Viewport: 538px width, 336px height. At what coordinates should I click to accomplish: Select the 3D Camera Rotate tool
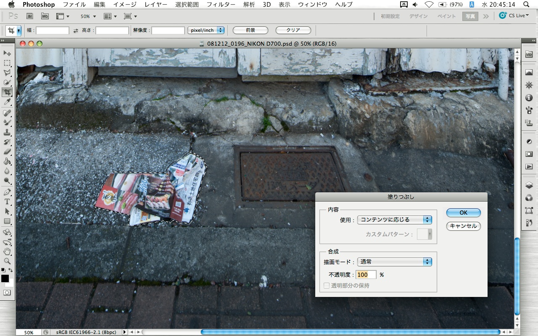pyautogui.click(x=8, y=242)
